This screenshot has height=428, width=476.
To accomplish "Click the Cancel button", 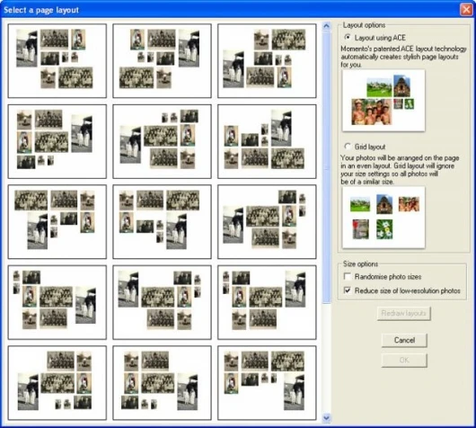I will click(x=404, y=340).
